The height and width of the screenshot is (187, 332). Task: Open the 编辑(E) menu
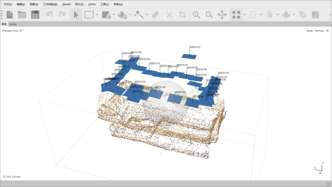[x=21, y=4]
